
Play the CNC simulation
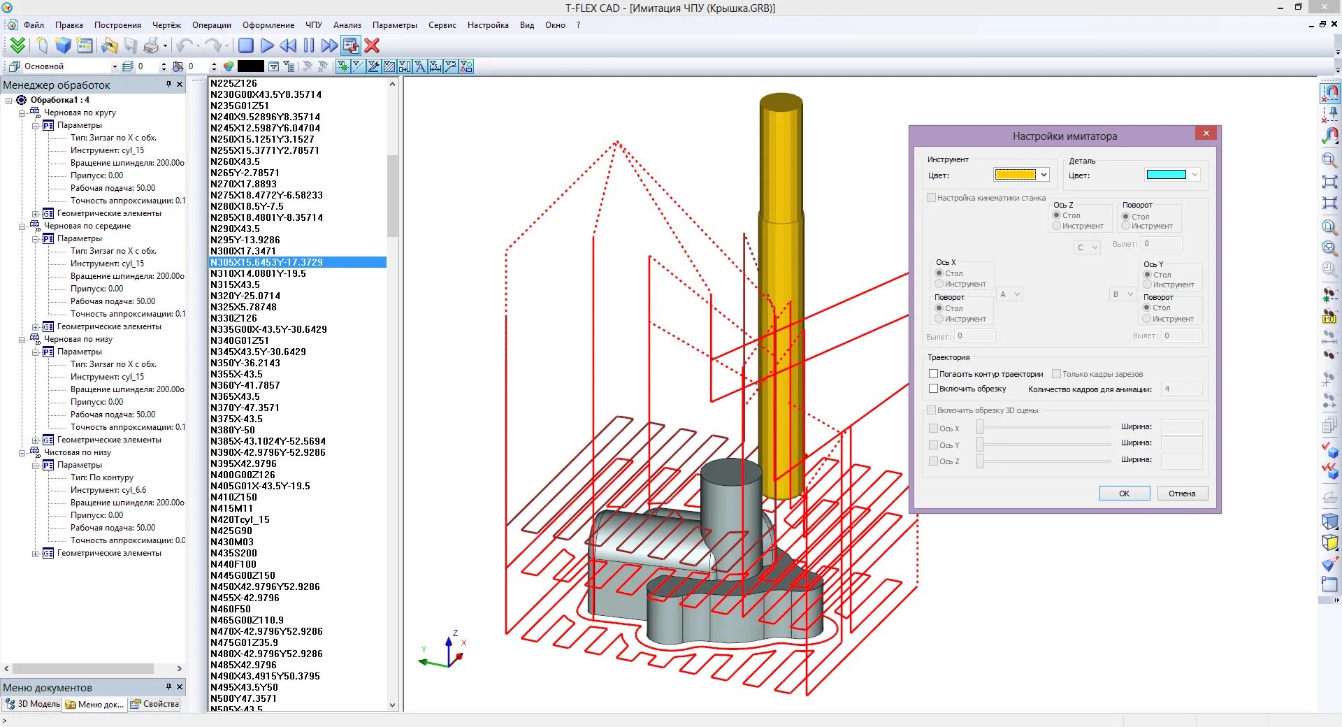coord(266,45)
